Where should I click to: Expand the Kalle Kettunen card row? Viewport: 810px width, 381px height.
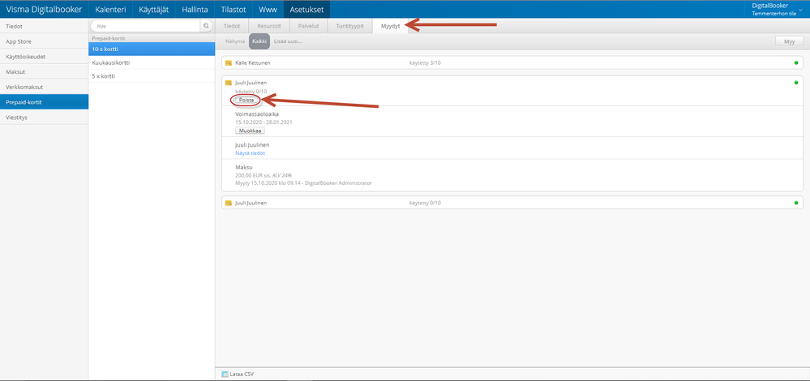[512, 63]
